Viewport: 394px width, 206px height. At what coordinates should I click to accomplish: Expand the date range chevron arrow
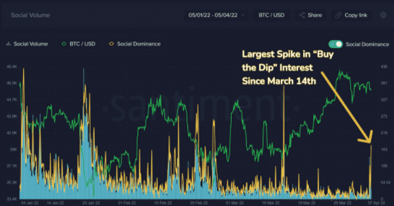click(x=243, y=15)
